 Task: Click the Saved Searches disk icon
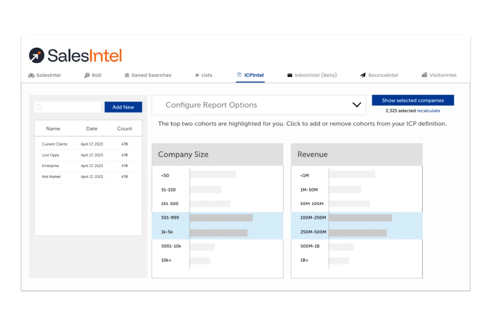(x=127, y=75)
